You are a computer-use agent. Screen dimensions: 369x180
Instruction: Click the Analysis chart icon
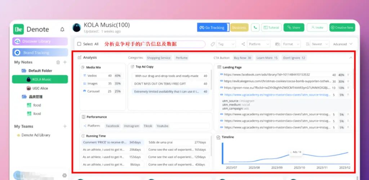[x=80, y=57]
